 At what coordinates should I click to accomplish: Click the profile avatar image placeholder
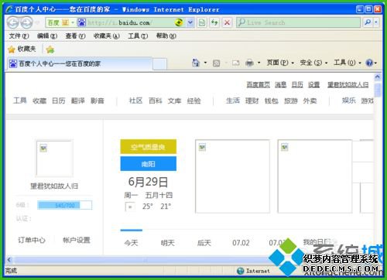(x=54, y=159)
